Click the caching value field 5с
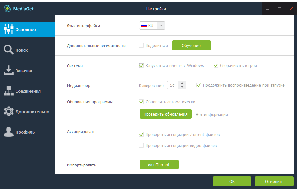297x189 pixels. click(x=173, y=85)
